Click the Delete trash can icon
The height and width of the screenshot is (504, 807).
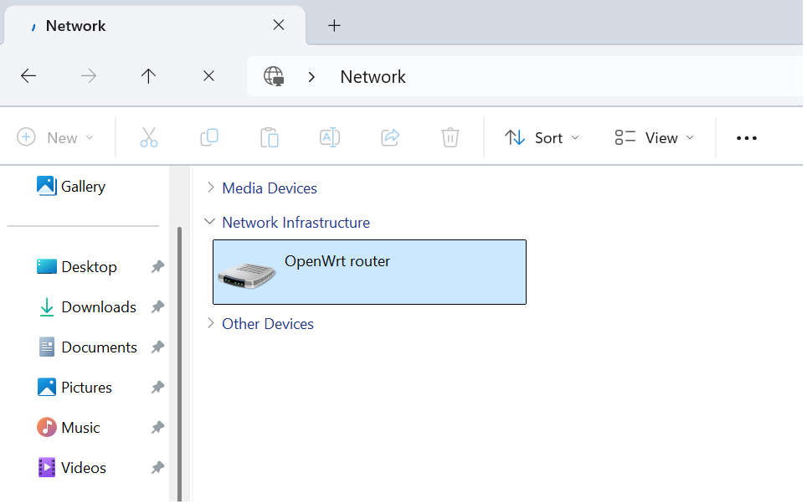click(x=450, y=137)
